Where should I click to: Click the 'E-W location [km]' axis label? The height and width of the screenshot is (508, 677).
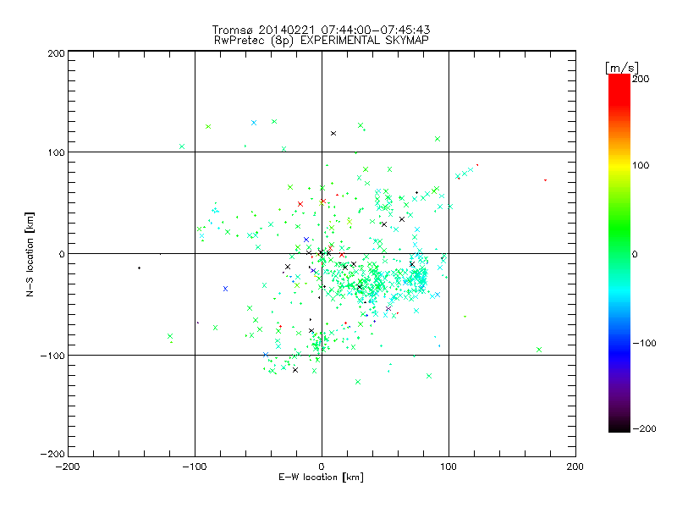point(321,477)
